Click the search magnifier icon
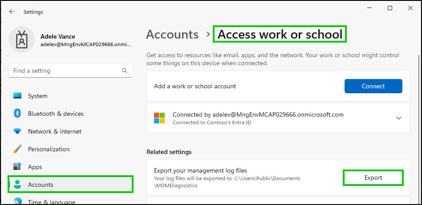This screenshot has height=205, width=422. coord(124,71)
